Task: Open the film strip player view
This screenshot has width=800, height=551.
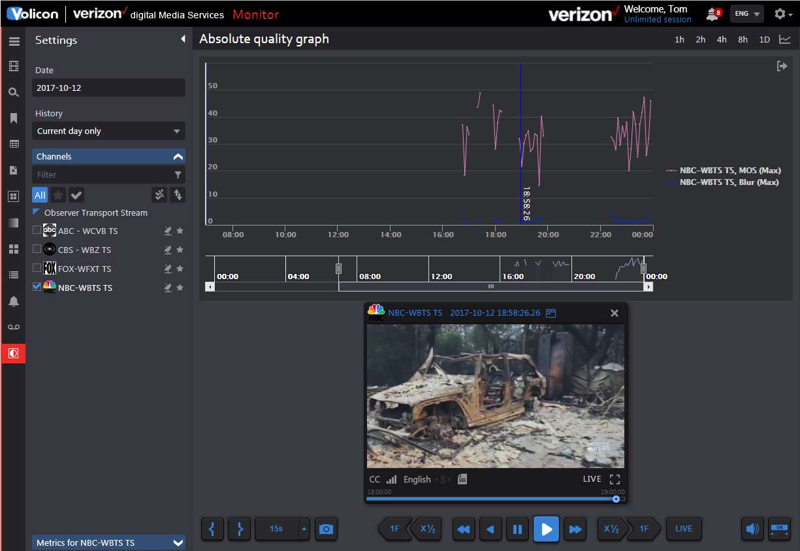Action: [14, 66]
